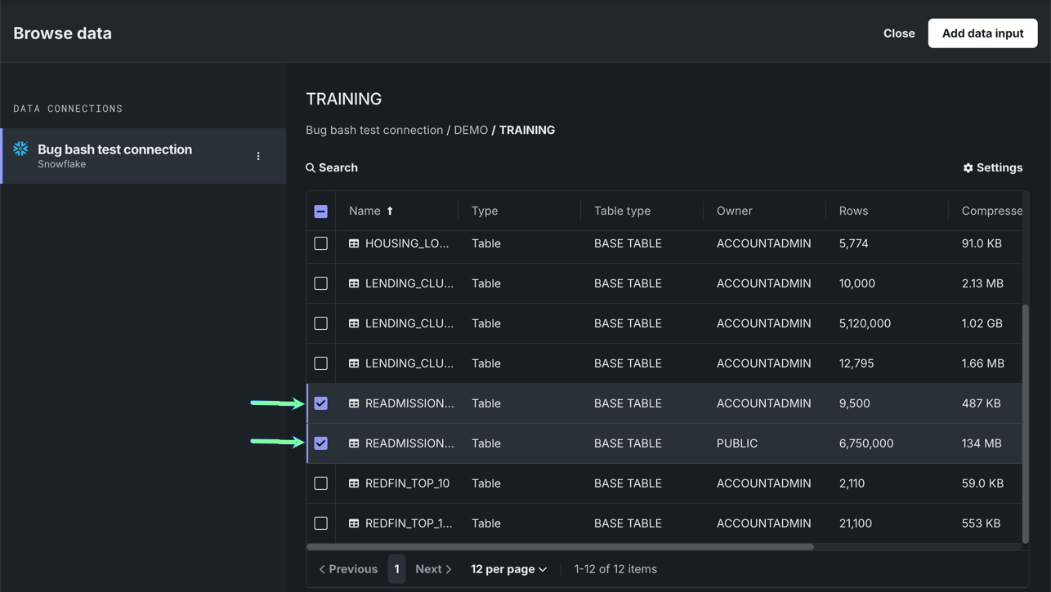Go to Next page of results

tap(433, 569)
